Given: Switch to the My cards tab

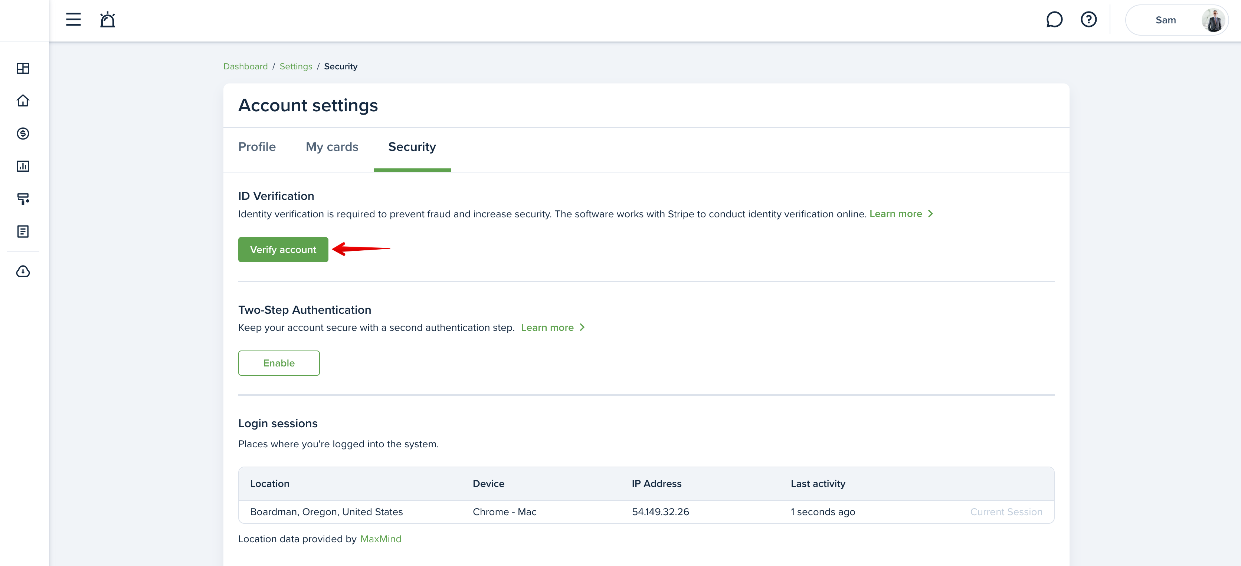Looking at the screenshot, I should tap(332, 147).
